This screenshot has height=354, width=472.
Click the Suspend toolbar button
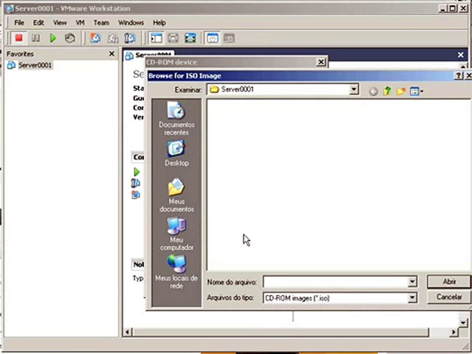35,38
